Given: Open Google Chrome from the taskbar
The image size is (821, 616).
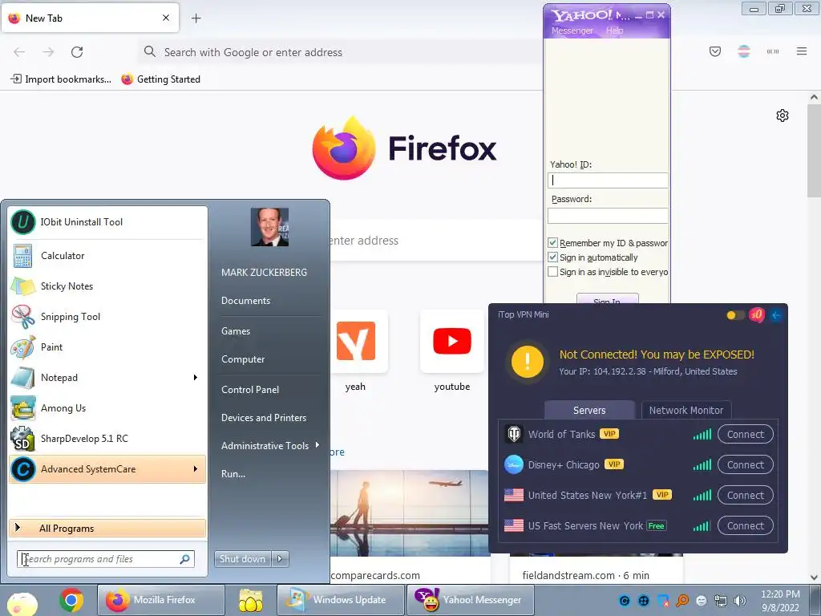Looking at the screenshot, I should (x=71, y=600).
